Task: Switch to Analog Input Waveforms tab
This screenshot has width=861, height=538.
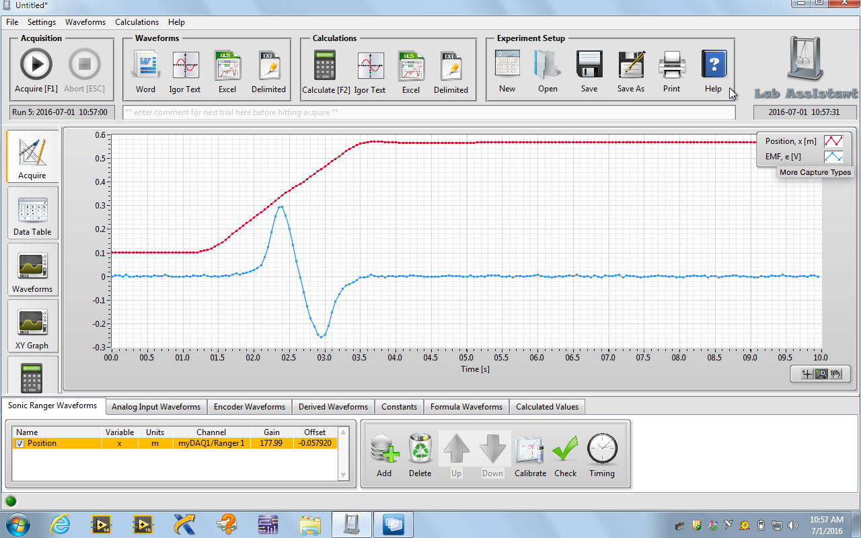Action: pos(156,407)
